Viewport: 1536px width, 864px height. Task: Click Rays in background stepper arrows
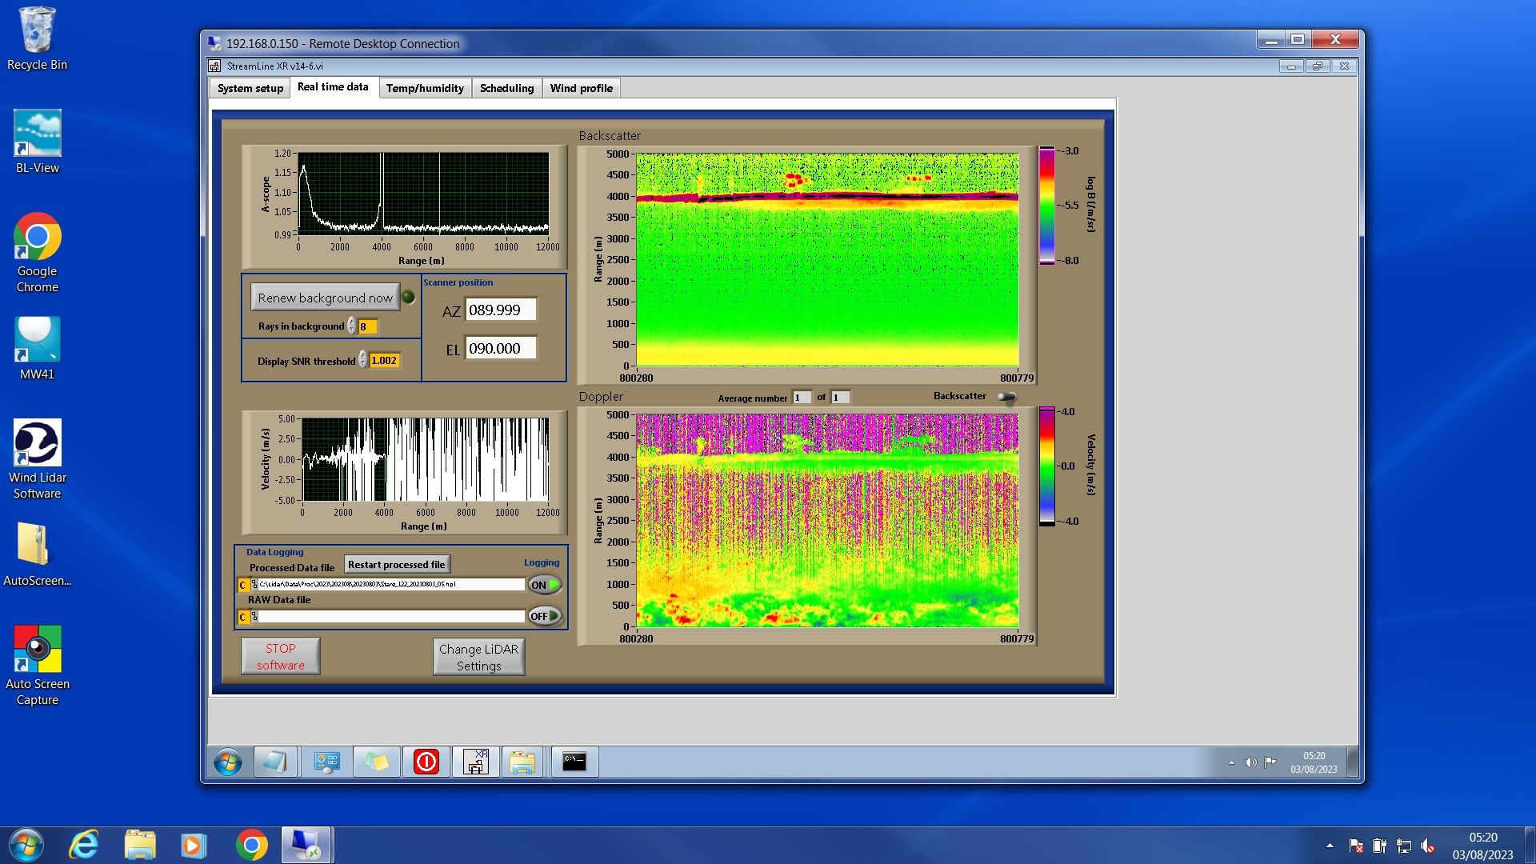[352, 326]
